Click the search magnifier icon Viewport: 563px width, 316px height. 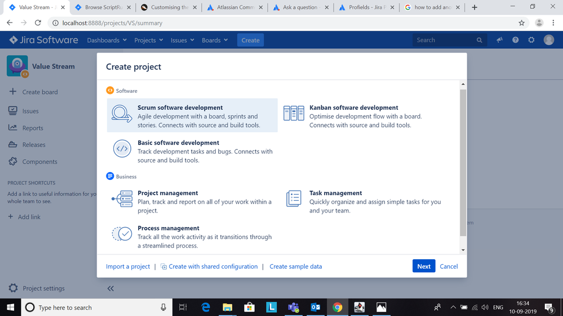click(480, 40)
